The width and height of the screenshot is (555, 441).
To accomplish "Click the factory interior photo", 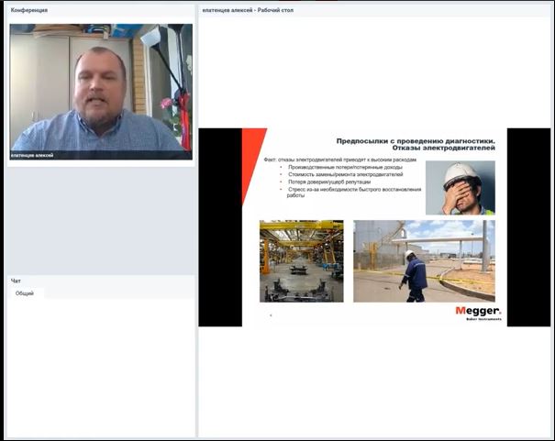I will tap(301, 261).
